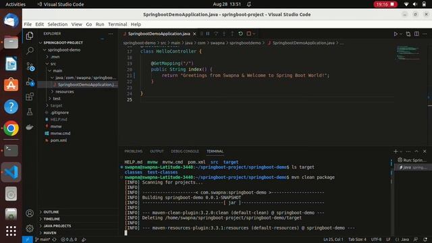Viewport: 432px width, 243px height.
Task: Open Terminal from the Ubuntu dock
Action: click(11, 151)
